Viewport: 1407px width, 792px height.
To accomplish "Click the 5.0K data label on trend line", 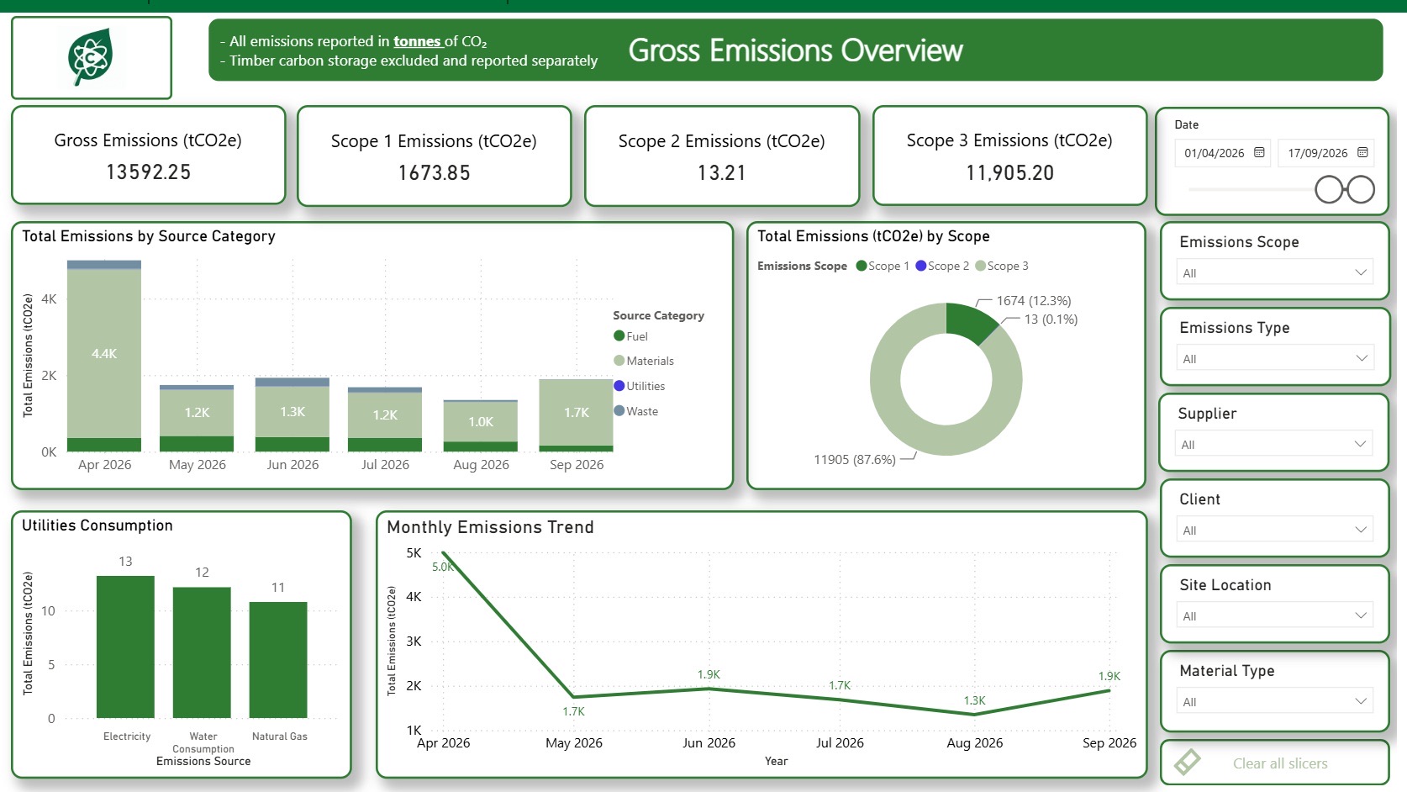I will click(442, 567).
